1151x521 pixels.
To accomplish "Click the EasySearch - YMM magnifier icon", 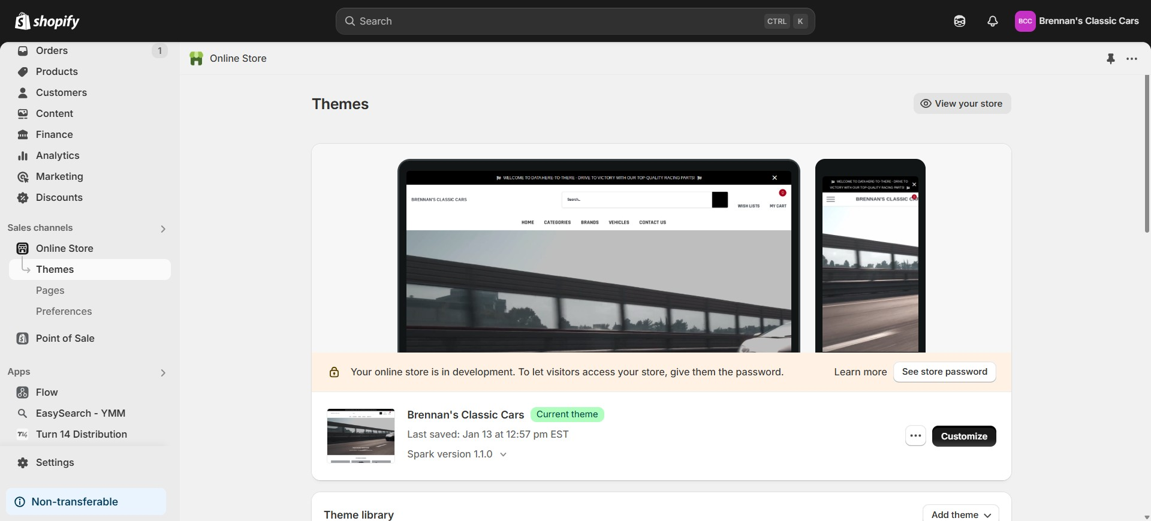I will tap(23, 414).
